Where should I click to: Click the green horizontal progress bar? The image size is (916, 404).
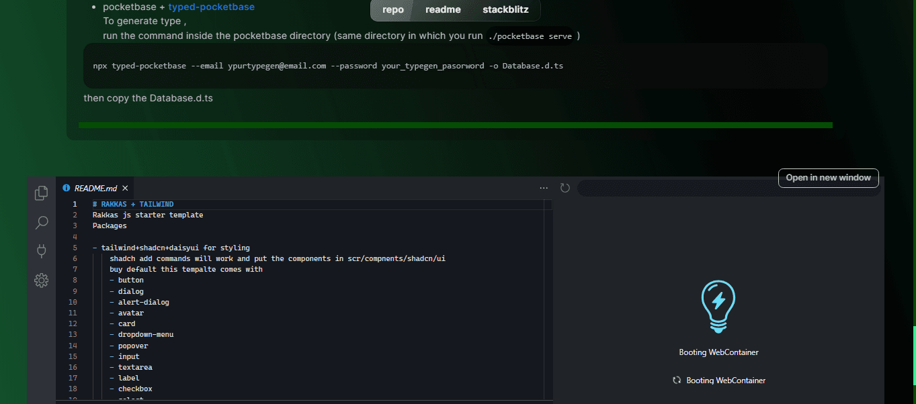click(x=455, y=125)
